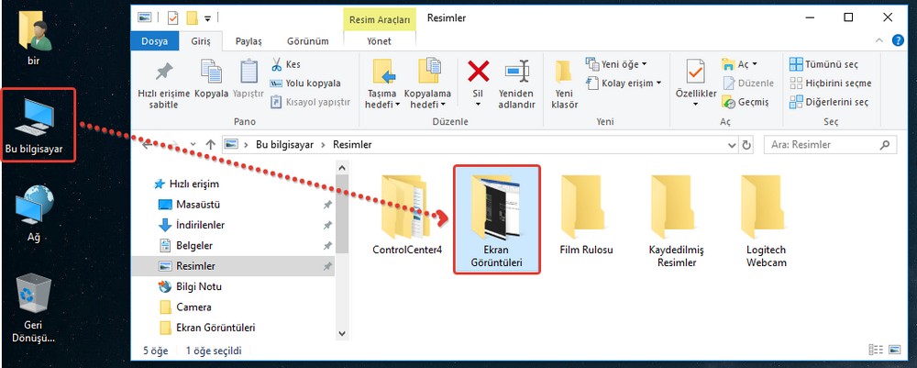
Task: Open the Dosya menu tab
Action: point(154,41)
